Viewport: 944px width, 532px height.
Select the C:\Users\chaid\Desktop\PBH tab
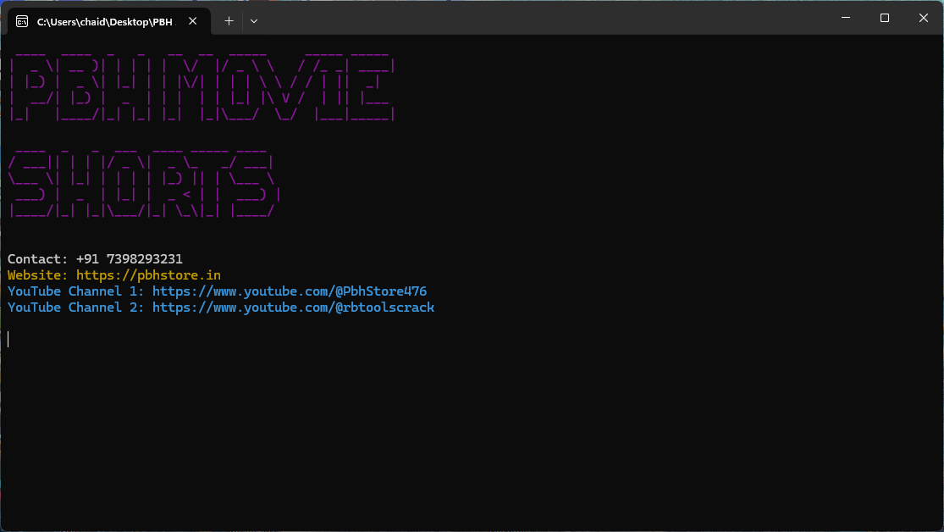tap(103, 22)
